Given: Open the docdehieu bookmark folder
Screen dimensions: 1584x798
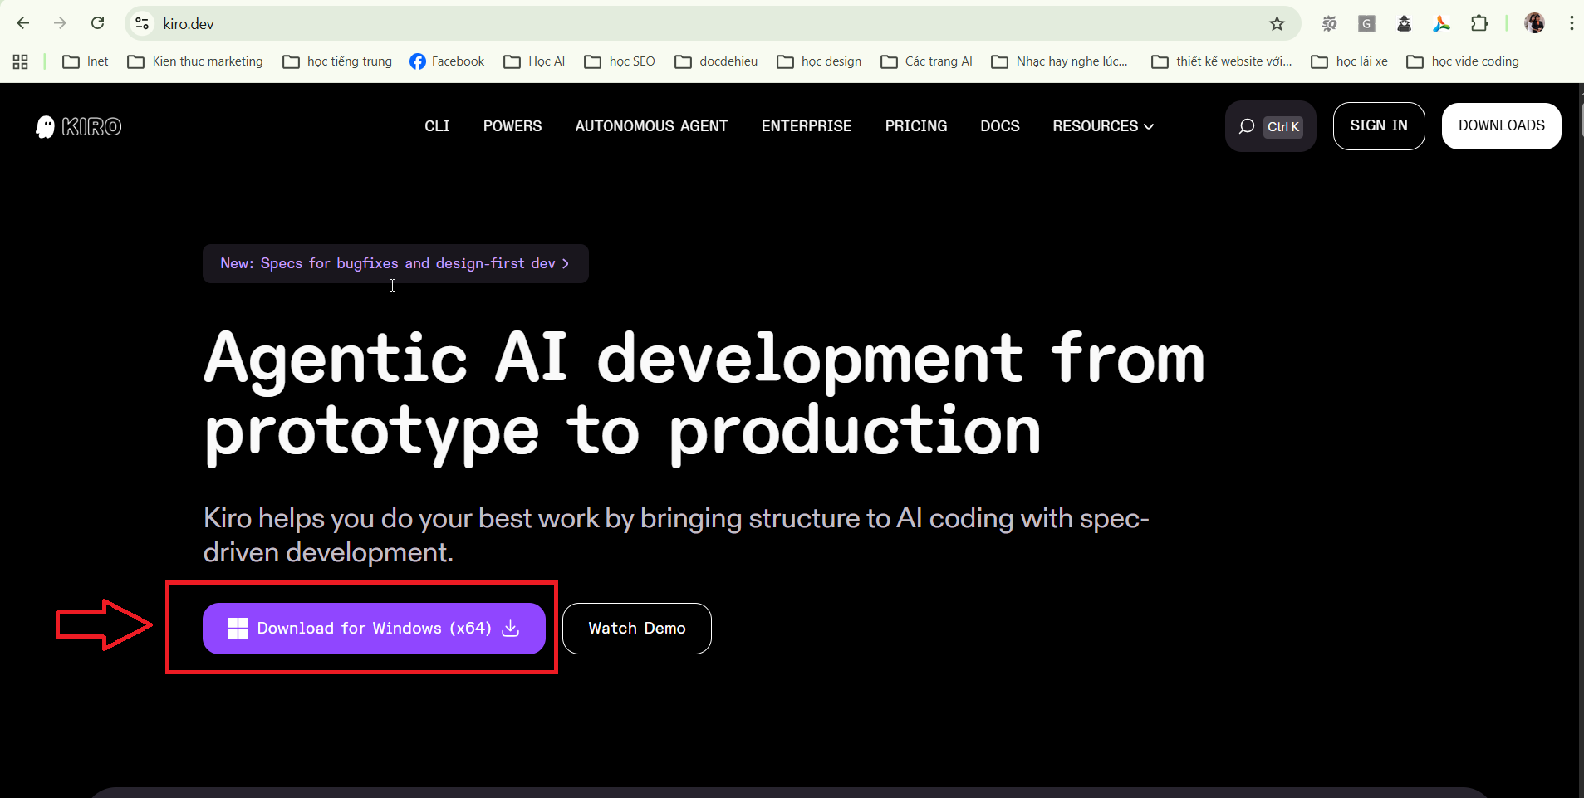Looking at the screenshot, I should point(716,61).
